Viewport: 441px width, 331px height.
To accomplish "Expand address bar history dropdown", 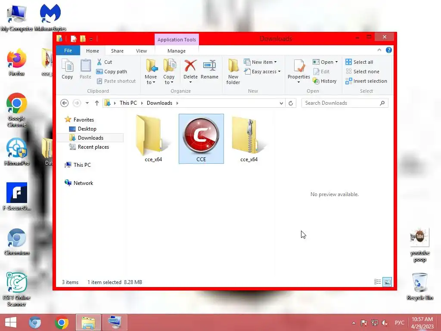I will point(281,103).
